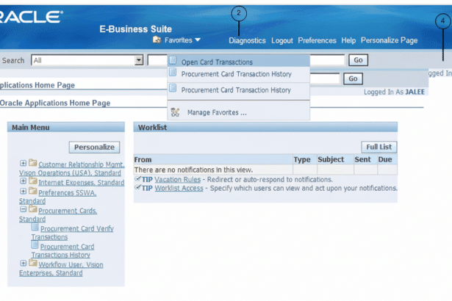The height and width of the screenshot is (301, 452).
Task: Click the Sent column header
Action: pyautogui.click(x=365, y=159)
